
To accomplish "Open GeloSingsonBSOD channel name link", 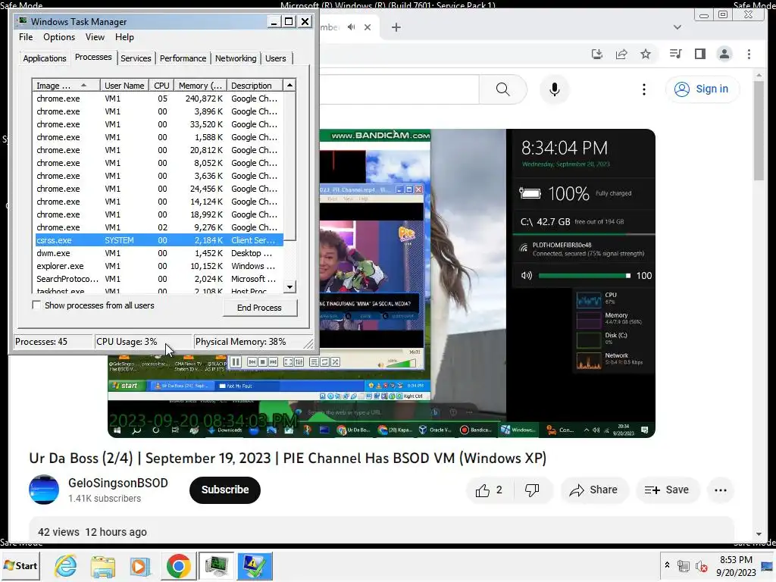I will (117, 483).
